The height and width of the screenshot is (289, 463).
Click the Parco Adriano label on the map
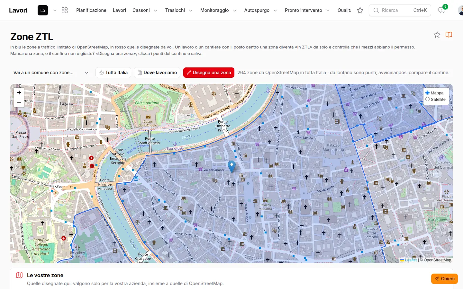pos(147,103)
